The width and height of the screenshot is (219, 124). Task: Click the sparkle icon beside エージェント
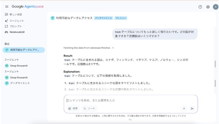coord(7,21)
